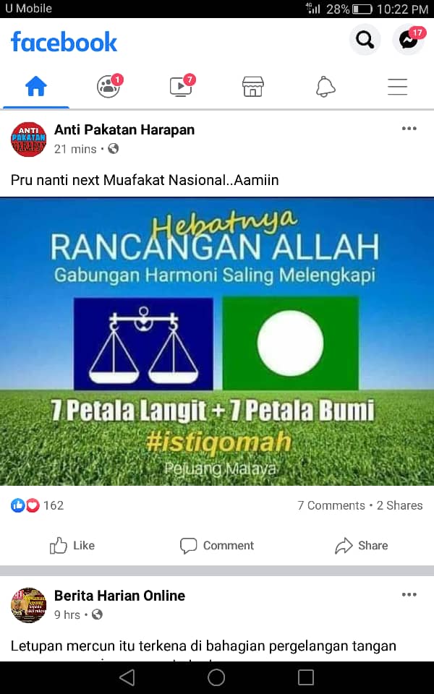Open options for Anti Pakatan Harapan post
This screenshot has height=694, width=434.
pyautogui.click(x=409, y=129)
